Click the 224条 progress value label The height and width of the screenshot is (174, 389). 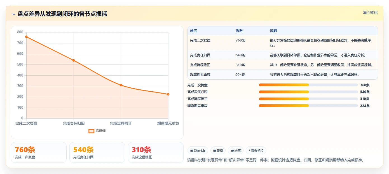365,106
